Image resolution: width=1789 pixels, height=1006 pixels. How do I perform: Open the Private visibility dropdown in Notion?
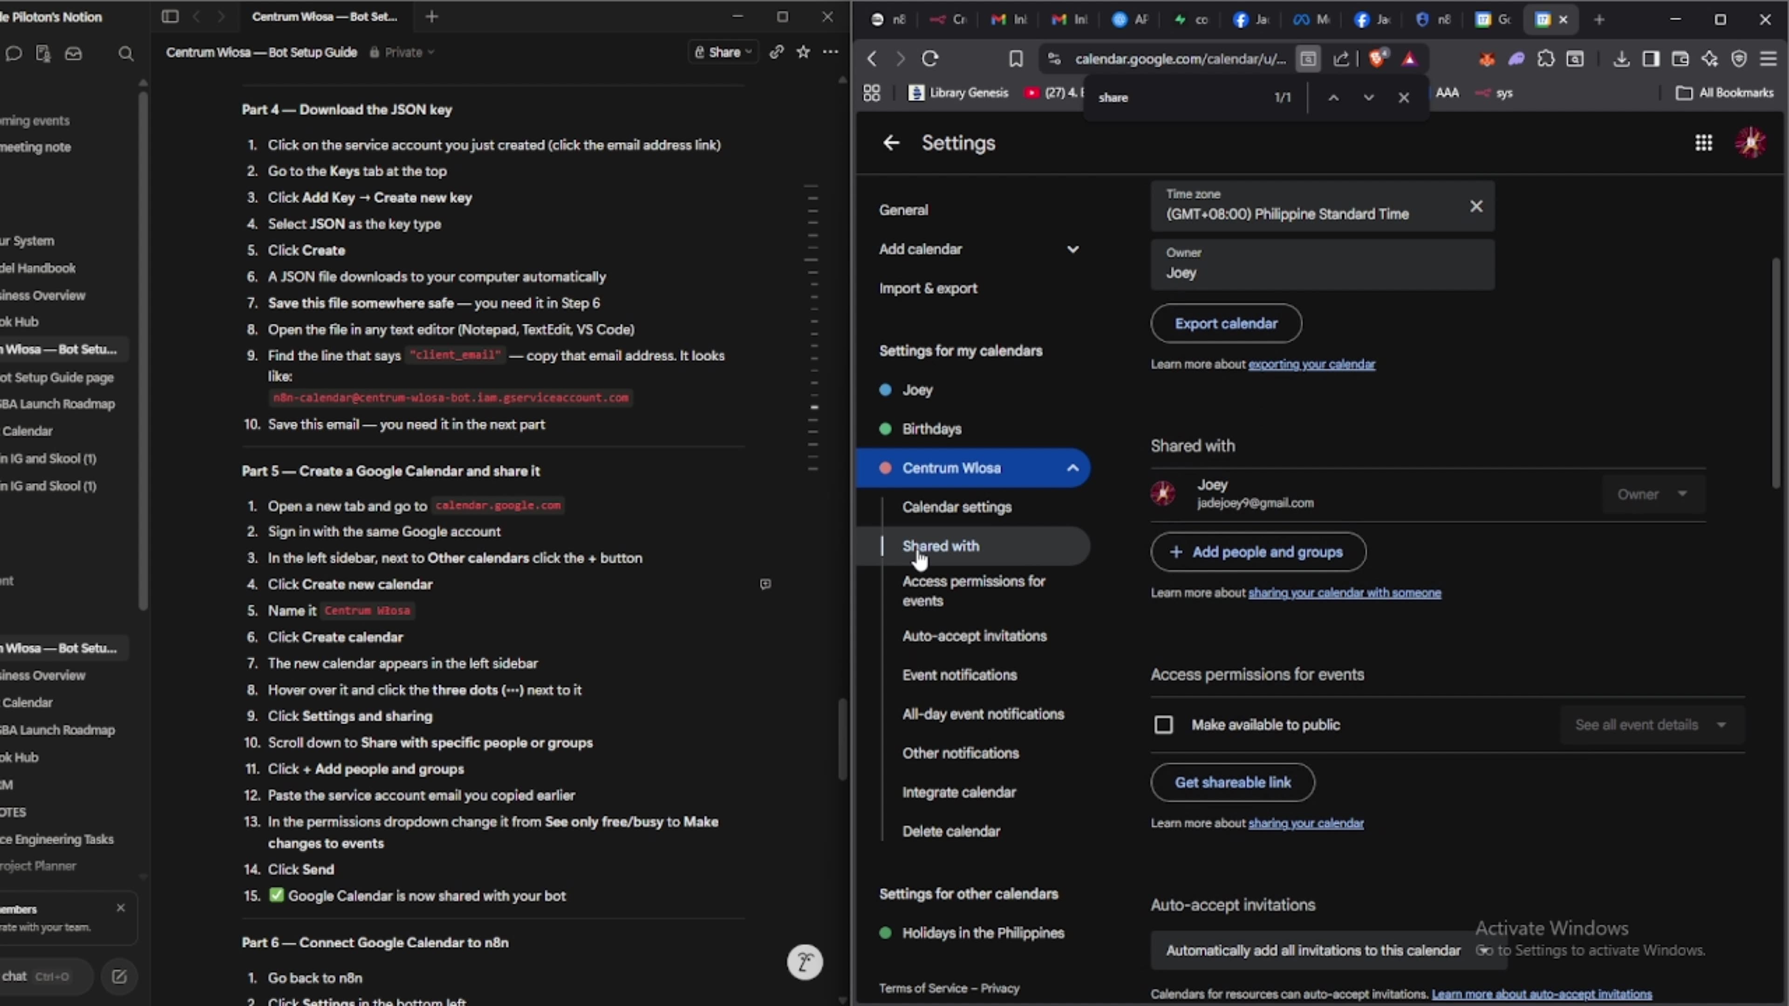point(403,52)
